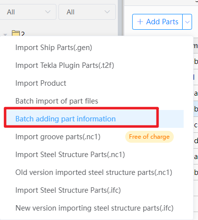Viewport: 198px width, 220px height.
Task: Open the second All filter dropdown
Action: [x=87, y=12]
